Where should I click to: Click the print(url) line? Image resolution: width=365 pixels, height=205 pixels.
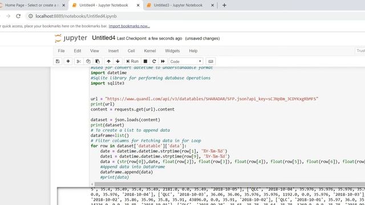pos(103,104)
